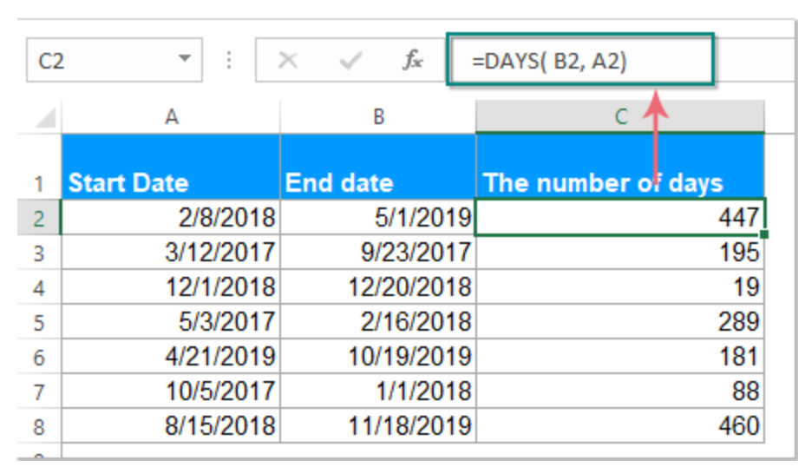Click inside the formula bar with =DAYS formula
805x467 pixels.
pos(581,61)
